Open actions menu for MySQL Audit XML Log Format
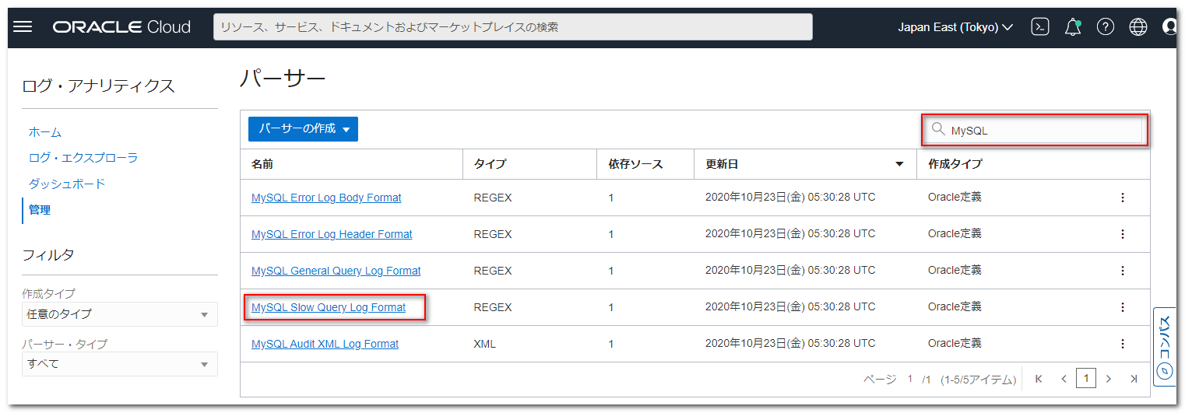 (x=1123, y=344)
